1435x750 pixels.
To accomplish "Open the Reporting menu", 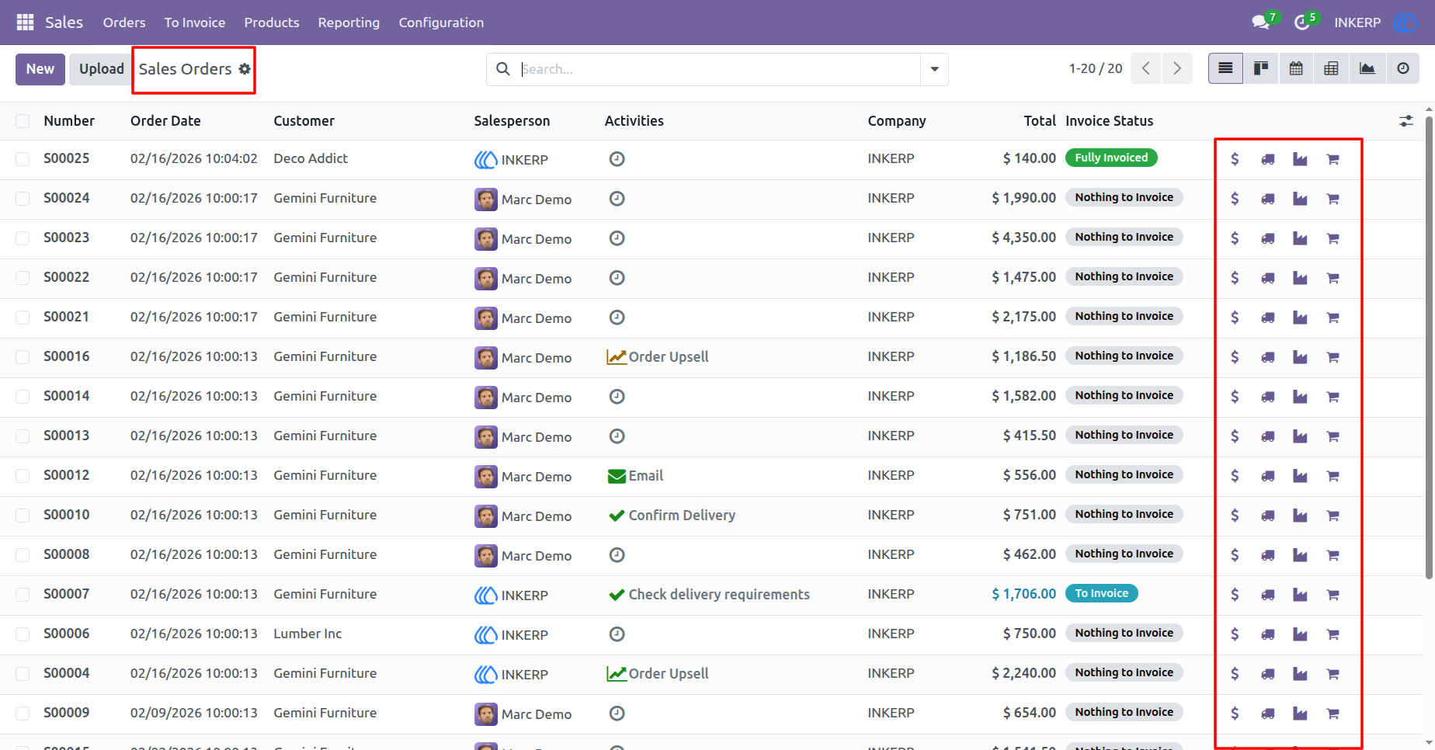I will pyautogui.click(x=349, y=23).
